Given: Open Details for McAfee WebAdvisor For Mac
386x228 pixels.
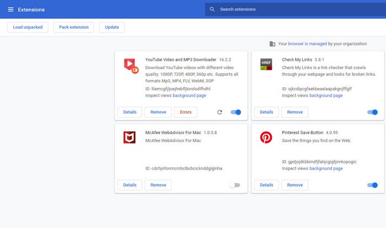Looking at the screenshot, I should click(x=130, y=185).
